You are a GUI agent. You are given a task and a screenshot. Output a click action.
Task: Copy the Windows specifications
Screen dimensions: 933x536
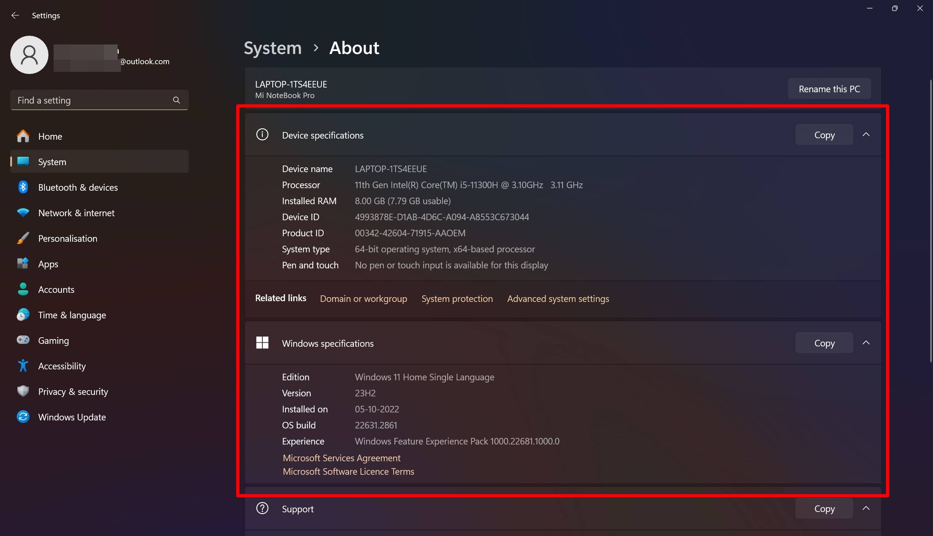pyautogui.click(x=824, y=343)
